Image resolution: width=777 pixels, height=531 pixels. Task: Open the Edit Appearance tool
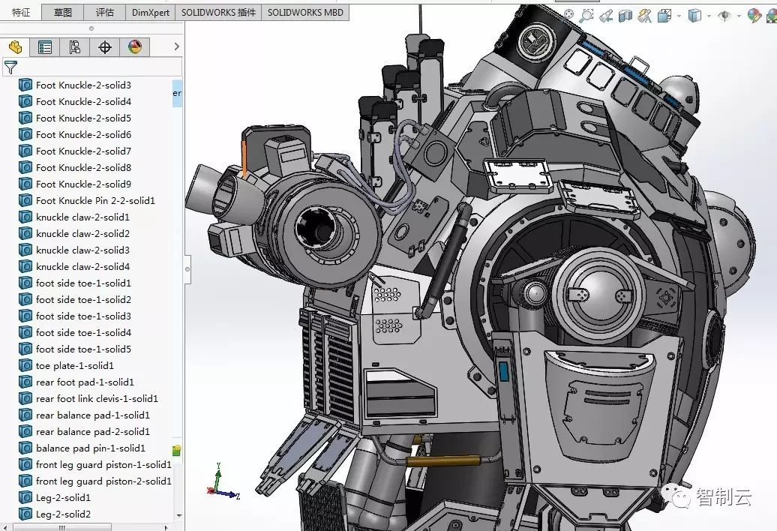(754, 16)
